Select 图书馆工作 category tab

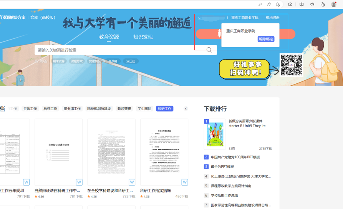click(x=72, y=109)
